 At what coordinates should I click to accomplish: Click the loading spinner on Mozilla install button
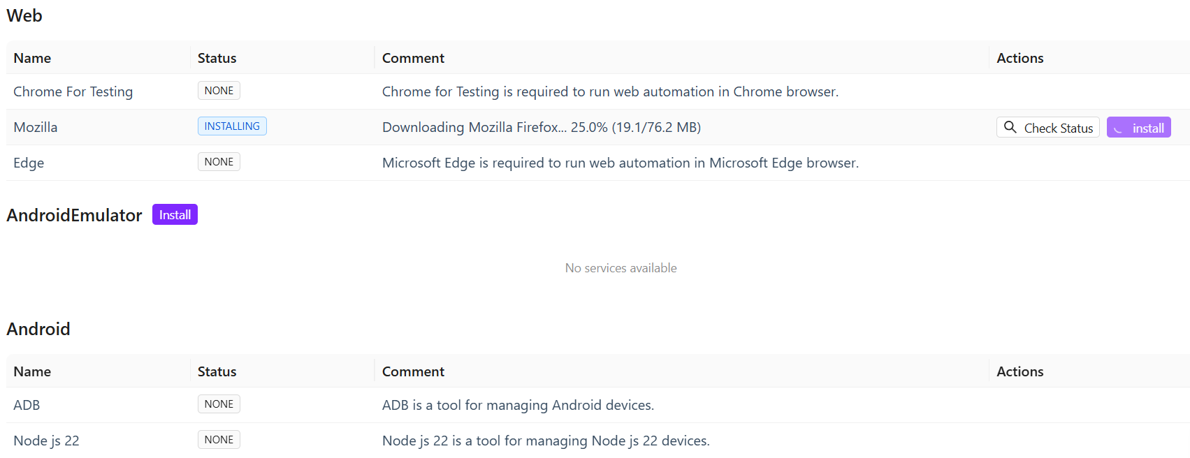click(1118, 128)
